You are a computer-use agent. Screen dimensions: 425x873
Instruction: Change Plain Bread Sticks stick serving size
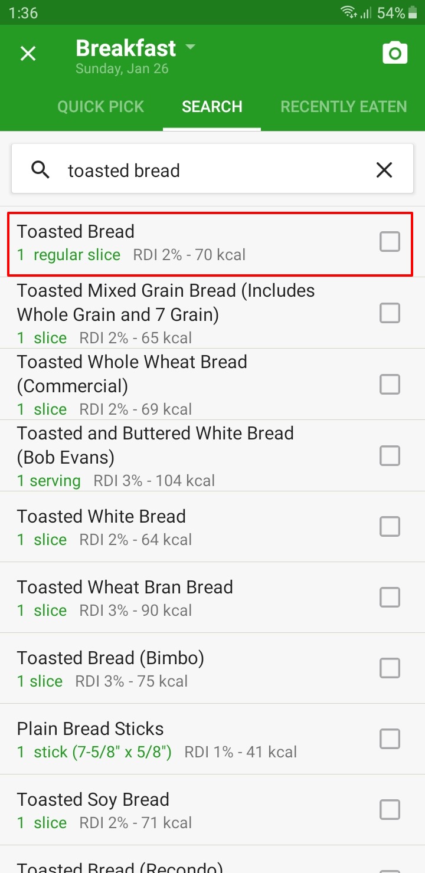(x=94, y=752)
